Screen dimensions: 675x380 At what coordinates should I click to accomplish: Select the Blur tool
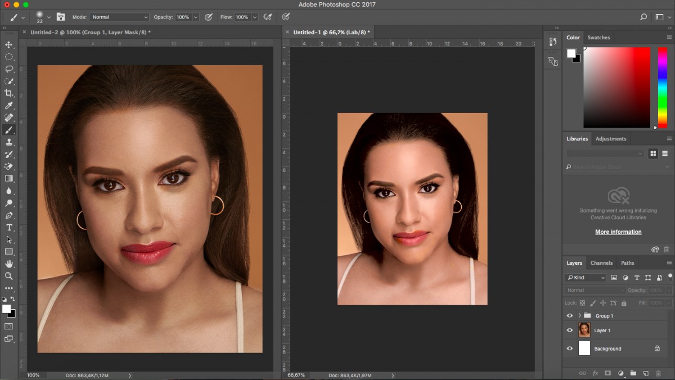[x=9, y=191]
